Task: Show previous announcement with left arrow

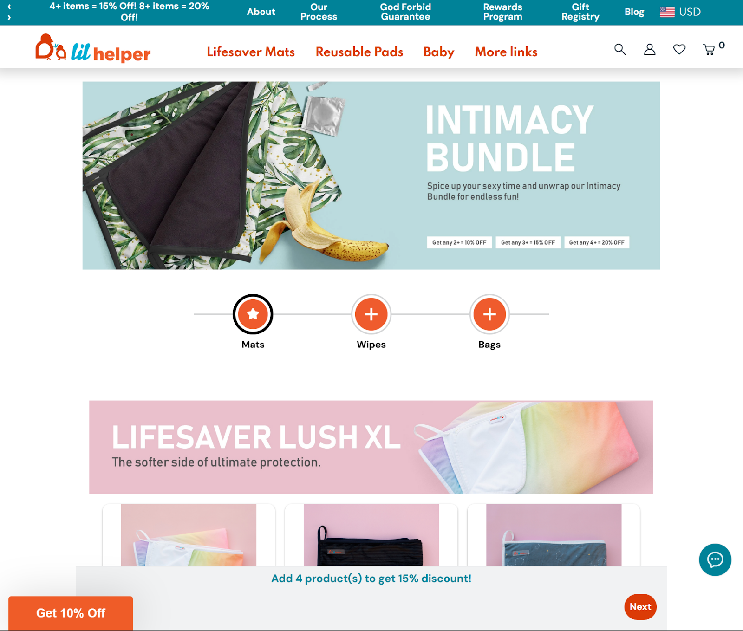Action: [x=9, y=7]
